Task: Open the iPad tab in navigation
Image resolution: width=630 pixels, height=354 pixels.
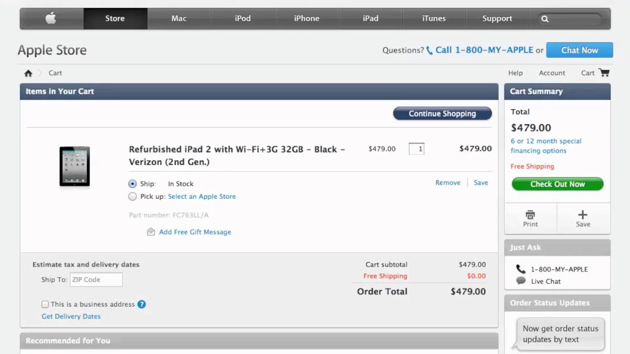Action: point(371,19)
